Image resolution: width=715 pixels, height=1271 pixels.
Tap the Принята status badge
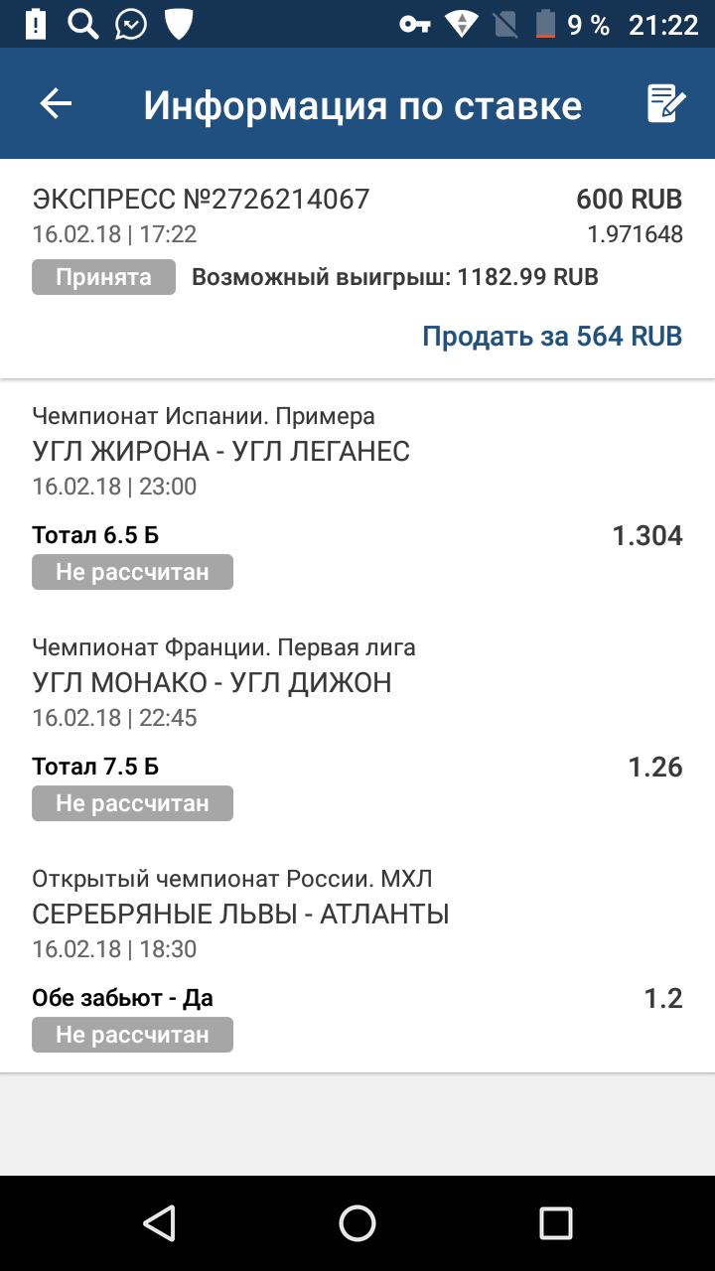click(103, 277)
